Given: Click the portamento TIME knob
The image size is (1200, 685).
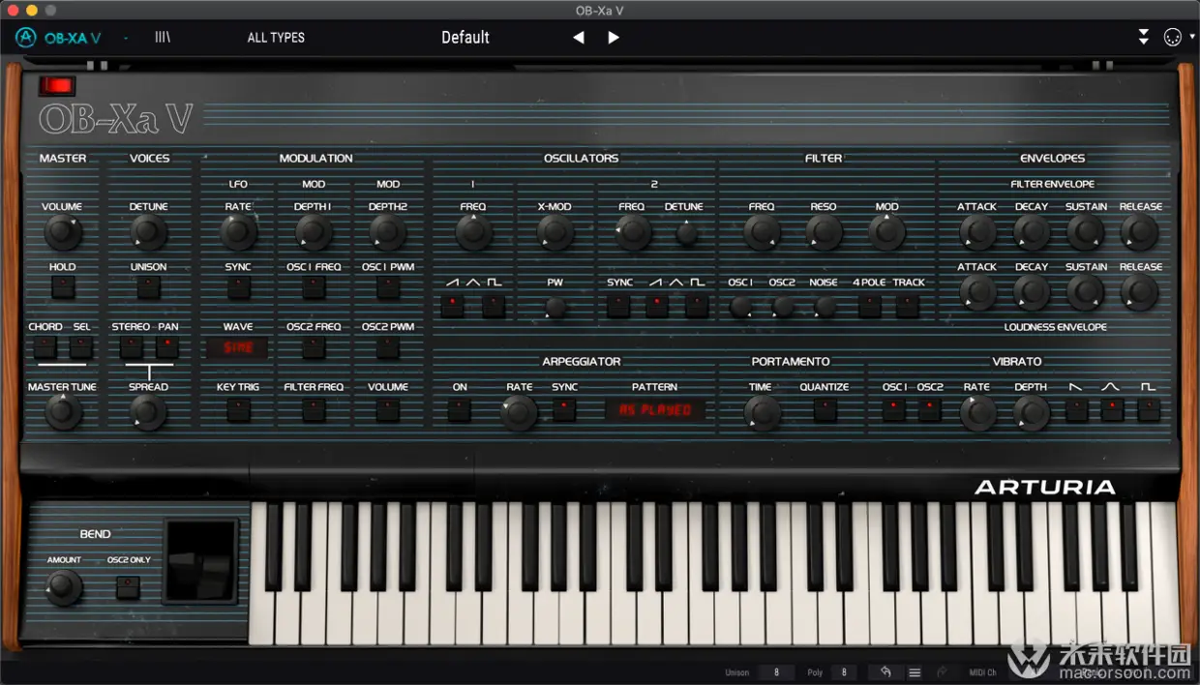Looking at the screenshot, I should [x=762, y=413].
